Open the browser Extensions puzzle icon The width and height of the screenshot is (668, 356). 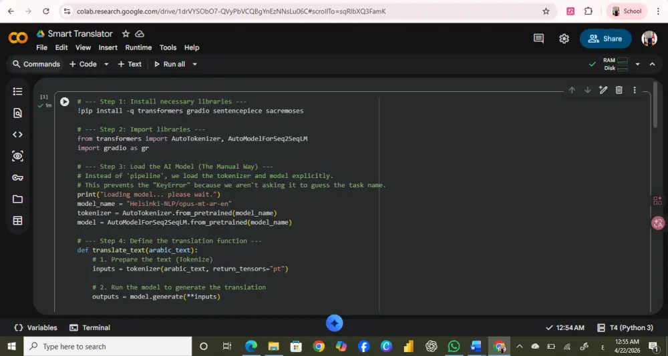tap(589, 11)
